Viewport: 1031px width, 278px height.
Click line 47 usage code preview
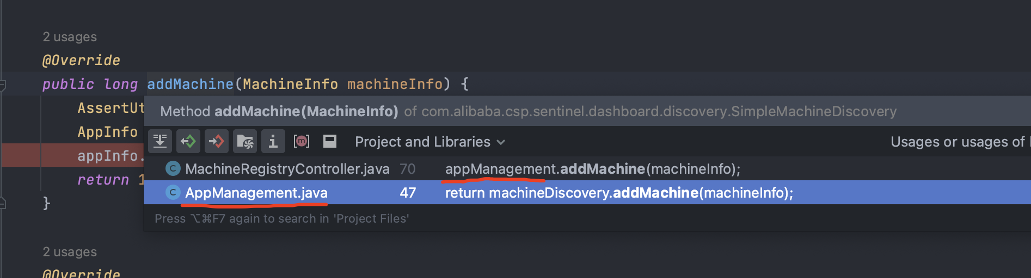coord(619,193)
